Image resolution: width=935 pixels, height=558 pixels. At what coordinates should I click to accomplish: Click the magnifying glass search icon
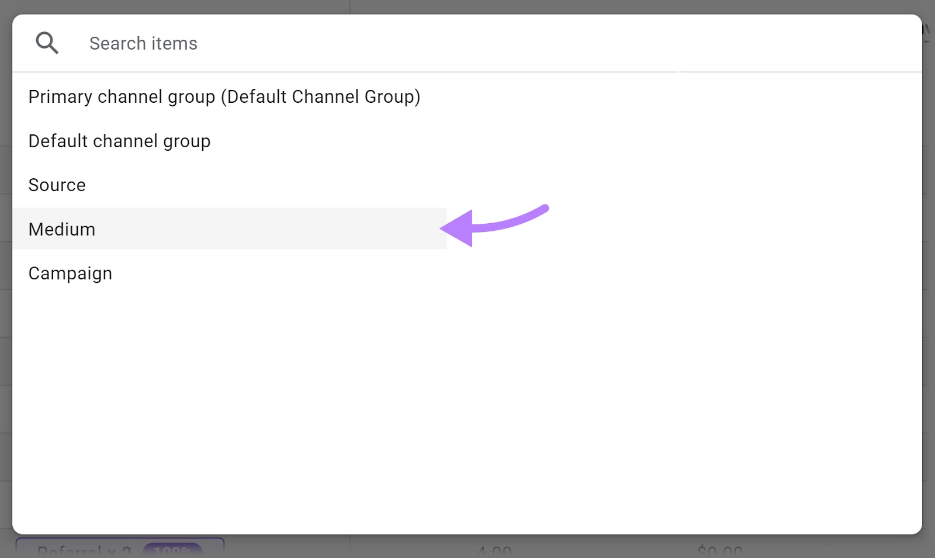tap(47, 42)
